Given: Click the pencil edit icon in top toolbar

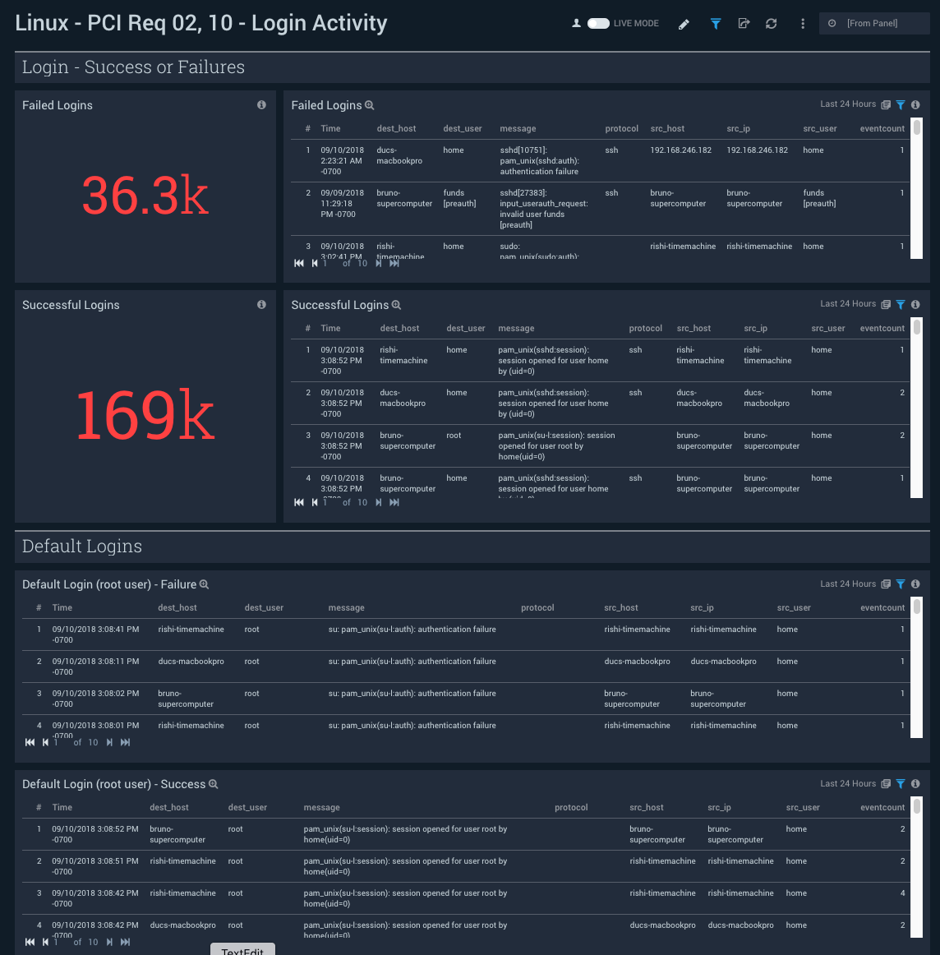Looking at the screenshot, I should coord(684,24).
